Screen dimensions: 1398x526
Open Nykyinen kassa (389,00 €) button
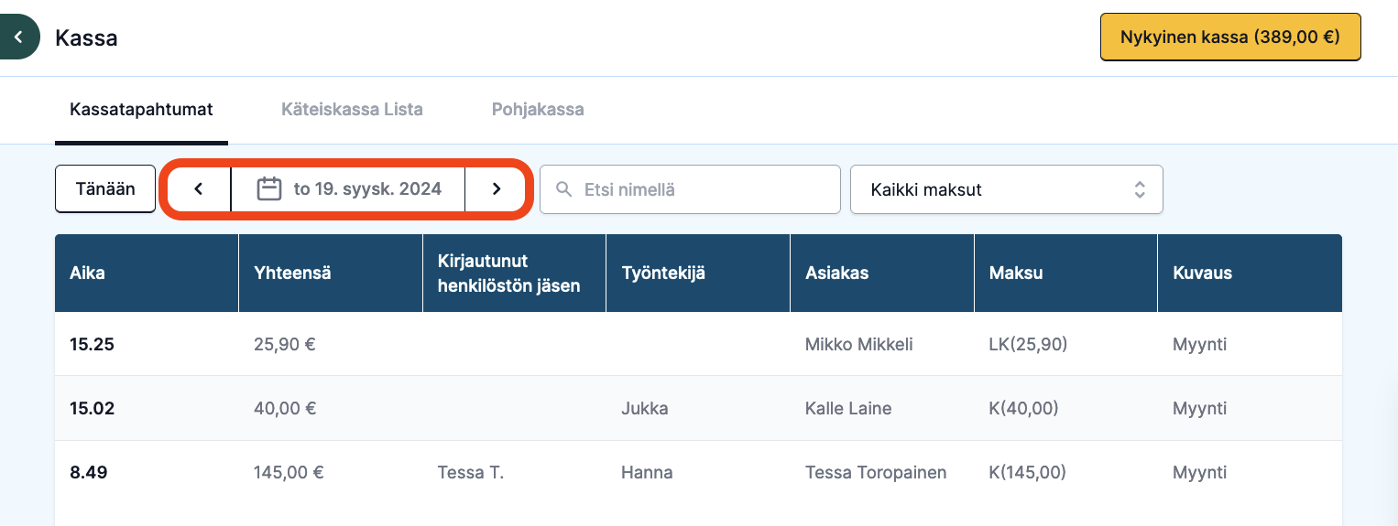pos(1230,38)
